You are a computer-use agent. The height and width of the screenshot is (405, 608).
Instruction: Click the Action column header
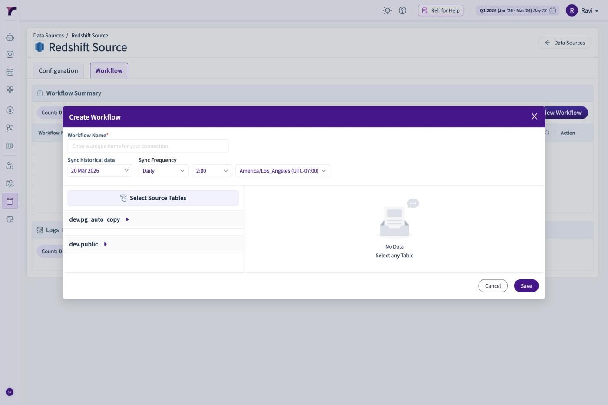(568, 133)
